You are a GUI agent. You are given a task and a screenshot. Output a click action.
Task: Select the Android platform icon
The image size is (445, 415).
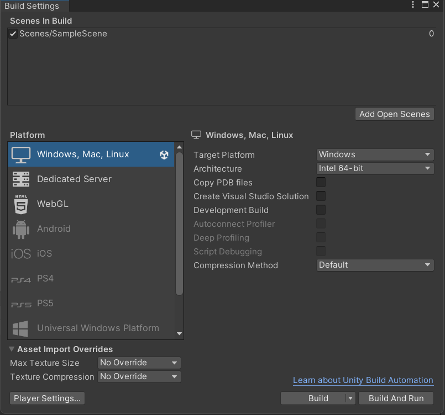click(x=20, y=228)
